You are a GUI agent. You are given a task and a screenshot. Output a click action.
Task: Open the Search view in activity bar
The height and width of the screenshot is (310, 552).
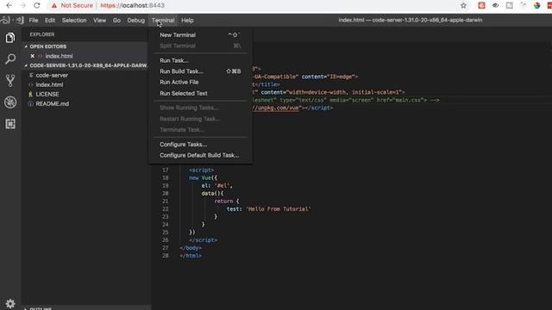[x=10, y=59]
